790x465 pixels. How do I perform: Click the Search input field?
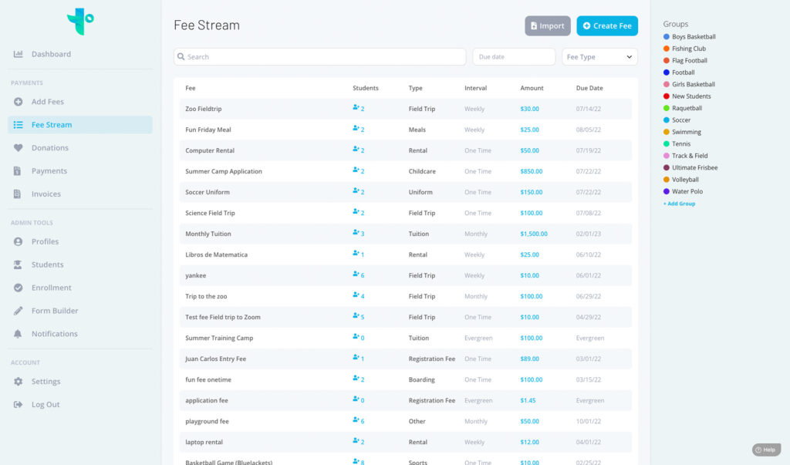pyautogui.click(x=320, y=57)
